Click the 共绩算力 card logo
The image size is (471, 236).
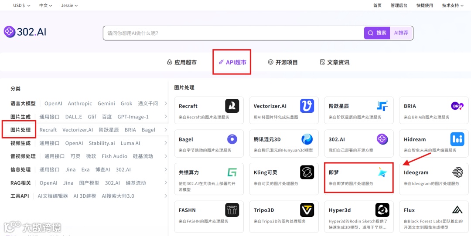click(x=232, y=172)
